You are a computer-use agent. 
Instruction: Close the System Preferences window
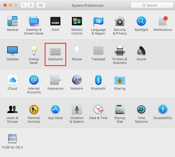[x=5, y=5]
